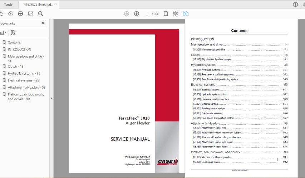Screen dimensions: 305x178
Task: Jump to Clutch - 18 bookmark
Action: tap(16, 67)
